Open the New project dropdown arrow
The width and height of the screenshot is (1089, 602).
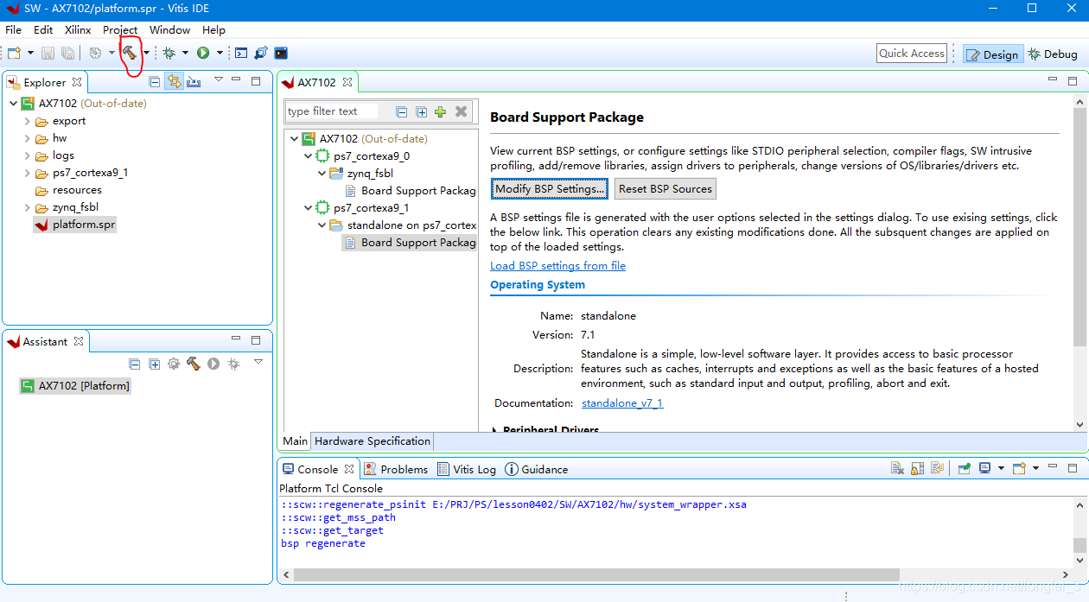(30, 53)
